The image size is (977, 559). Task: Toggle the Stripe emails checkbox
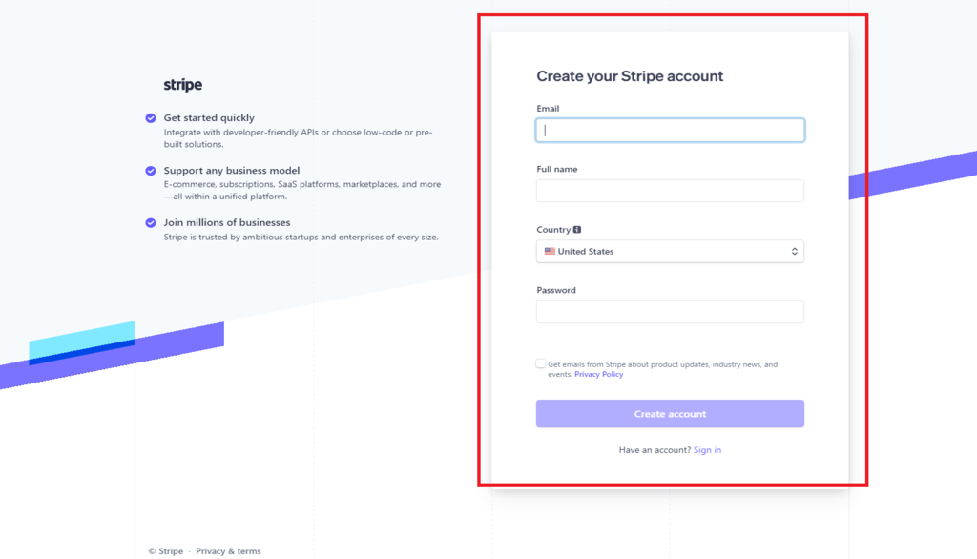coord(540,364)
